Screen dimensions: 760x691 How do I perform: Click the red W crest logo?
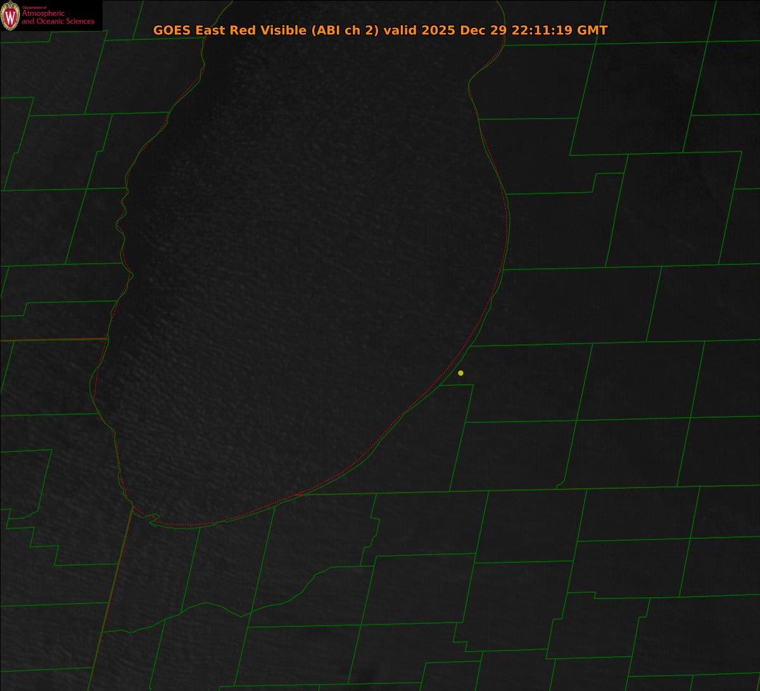click(x=10, y=16)
